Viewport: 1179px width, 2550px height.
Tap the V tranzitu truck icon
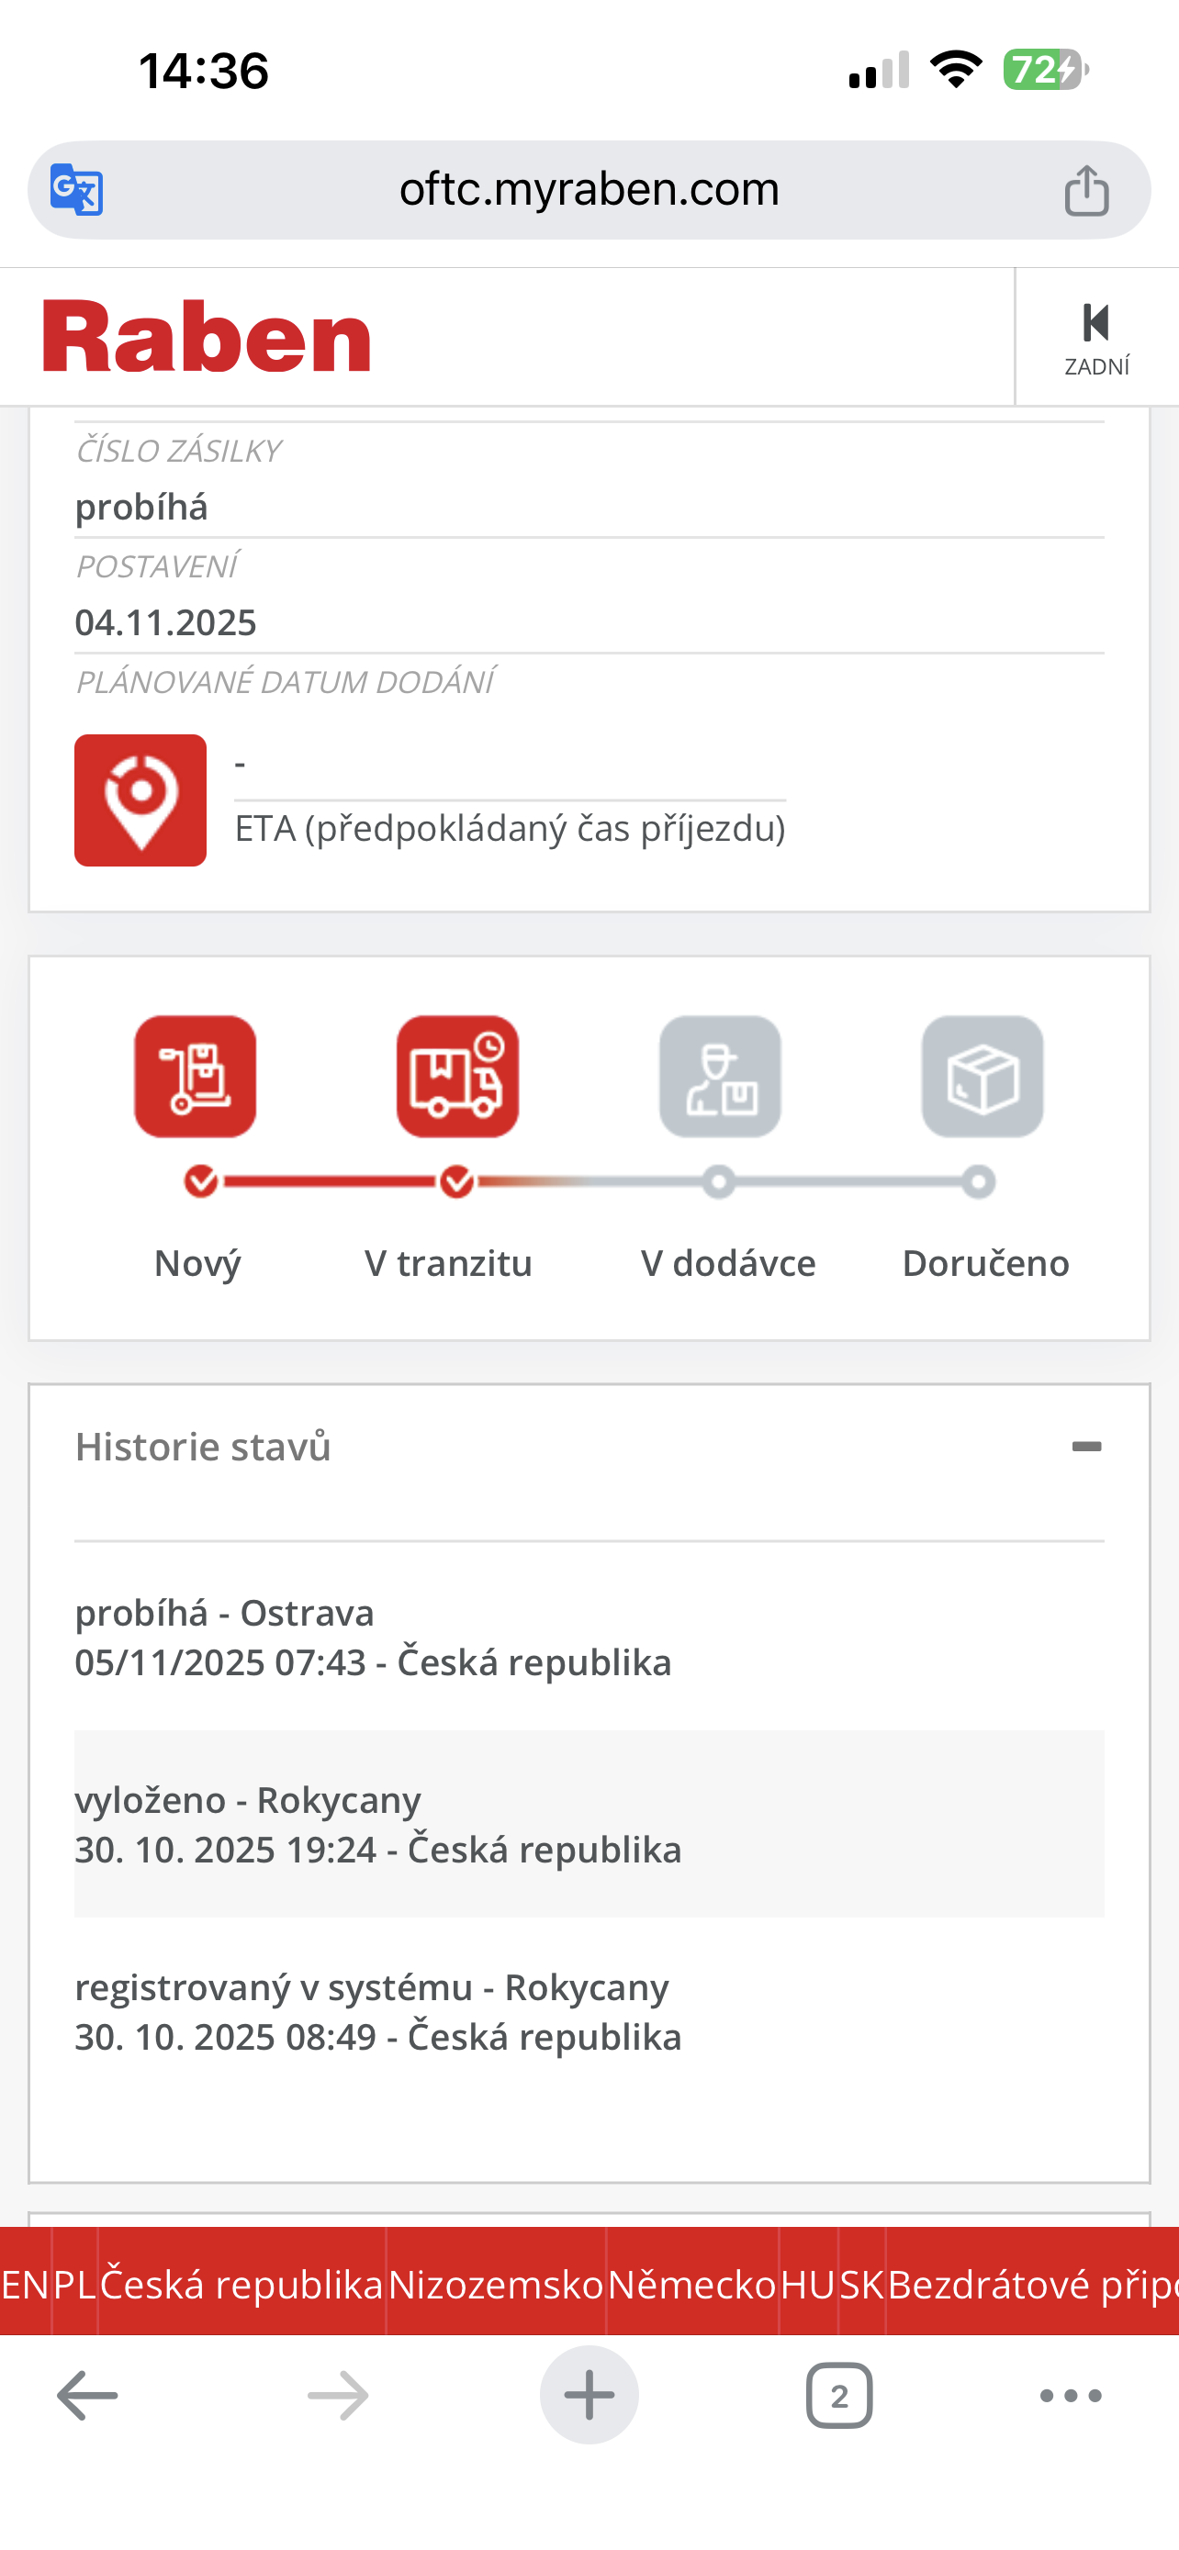coord(457,1076)
